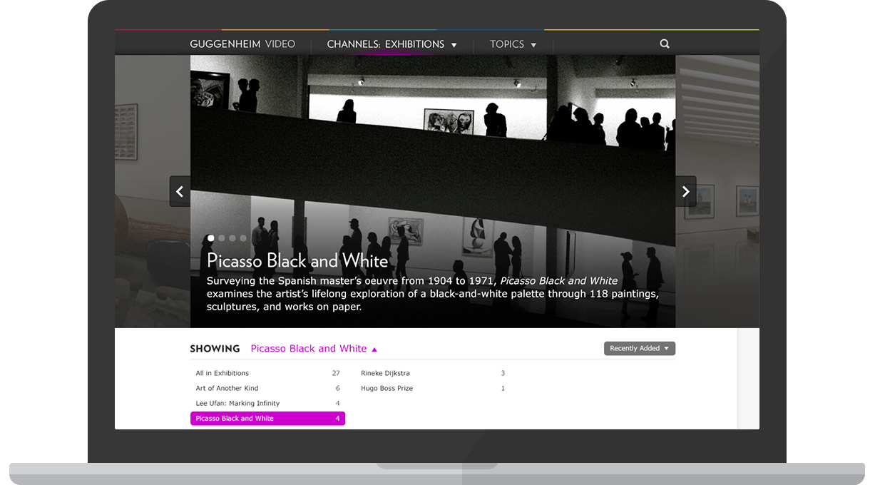Open the CHANNELS: EXHIBITIONS menu
875x485 pixels.
click(391, 44)
